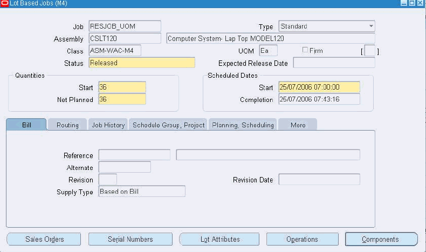Click the Reference description field
This screenshot has height=252, width=426.
[x=268, y=155]
